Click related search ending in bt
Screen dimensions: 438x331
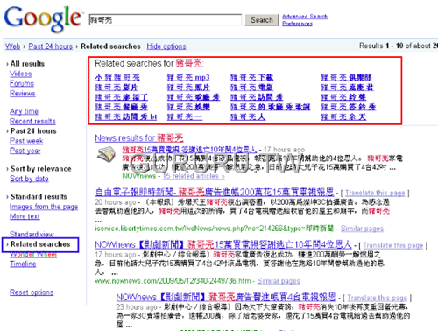pyautogui.click(x=126, y=117)
